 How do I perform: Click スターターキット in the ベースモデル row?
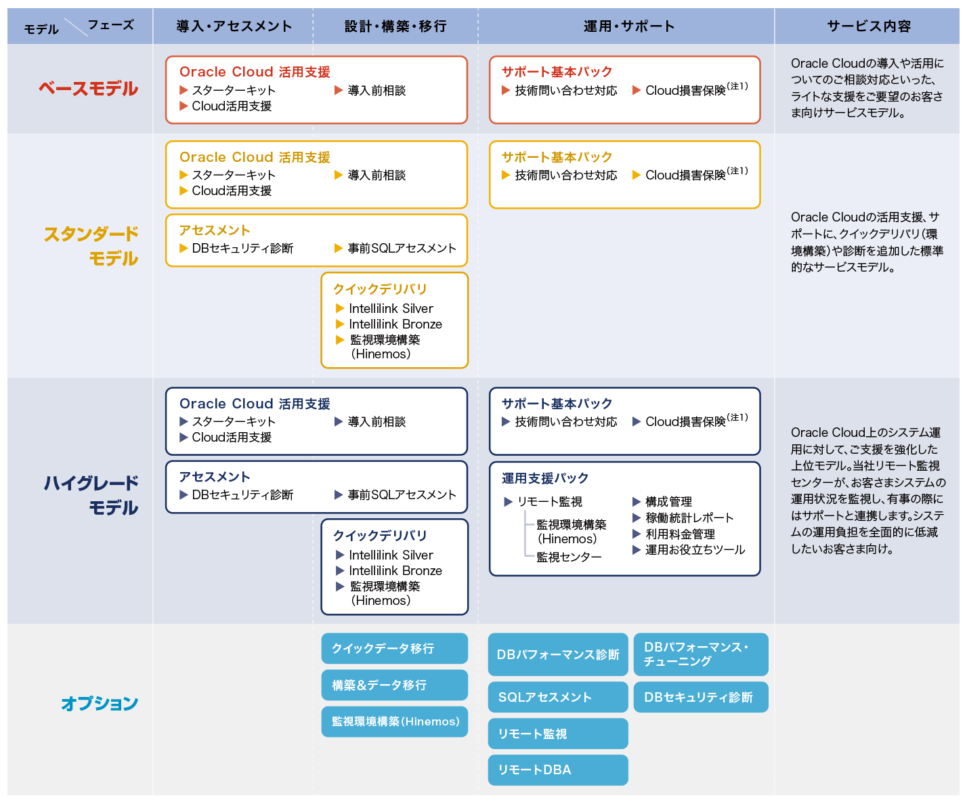[234, 90]
